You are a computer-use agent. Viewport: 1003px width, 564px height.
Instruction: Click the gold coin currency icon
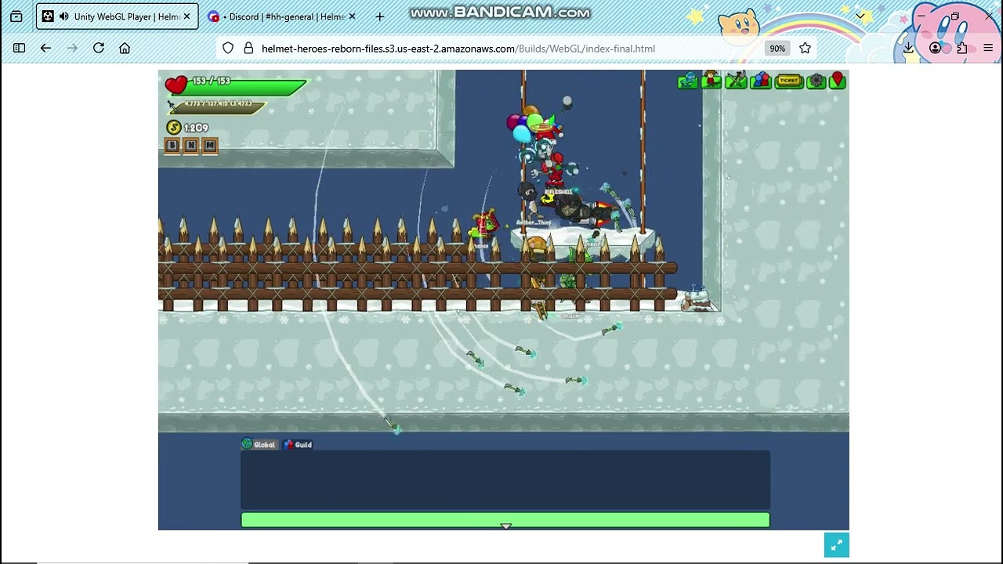tap(174, 128)
